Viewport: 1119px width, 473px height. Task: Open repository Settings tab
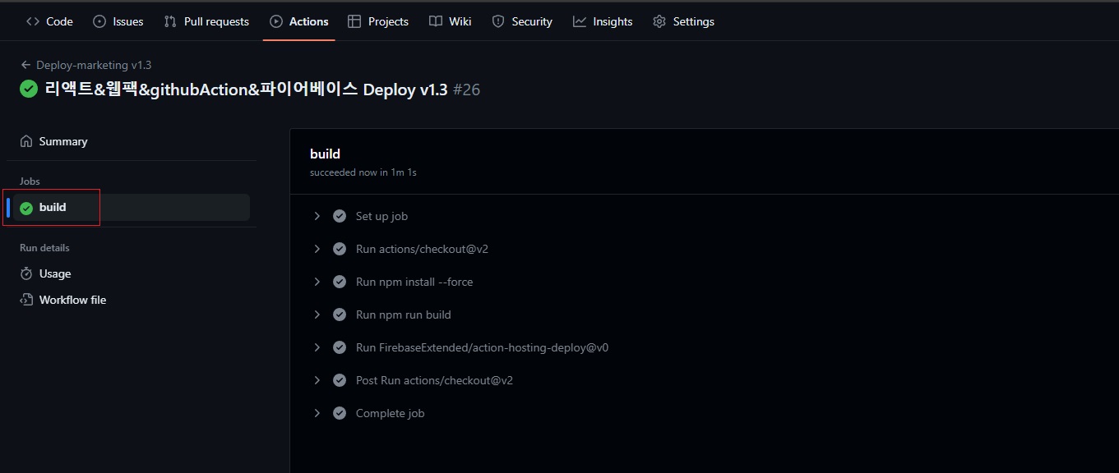(683, 21)
